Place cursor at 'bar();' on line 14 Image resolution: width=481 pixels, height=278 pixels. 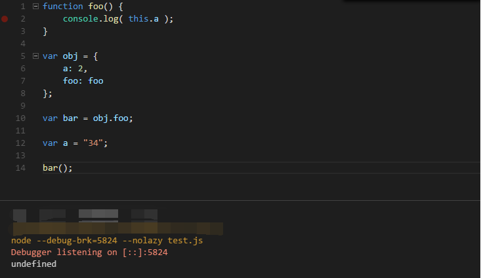pyautogui.click(x=57, y=168)
